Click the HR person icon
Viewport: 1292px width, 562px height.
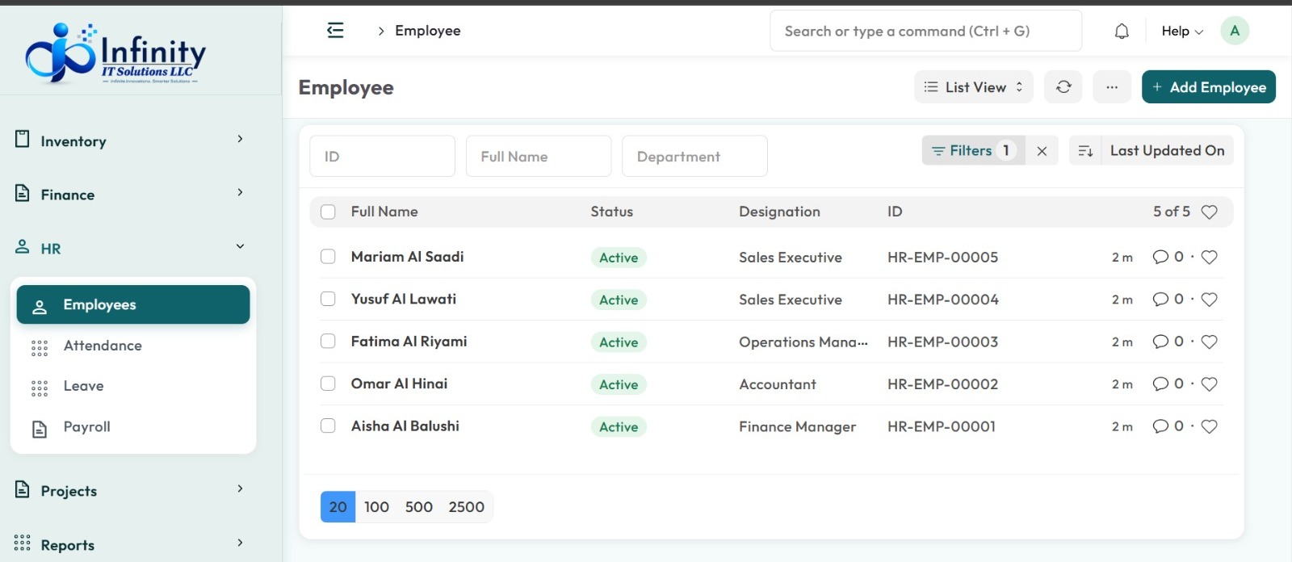tap(23, 247)
